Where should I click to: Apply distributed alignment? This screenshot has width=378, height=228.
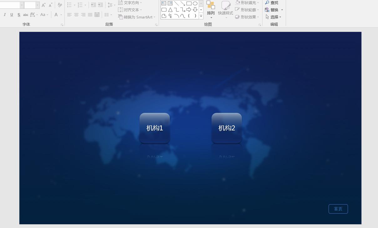[97, 15]
